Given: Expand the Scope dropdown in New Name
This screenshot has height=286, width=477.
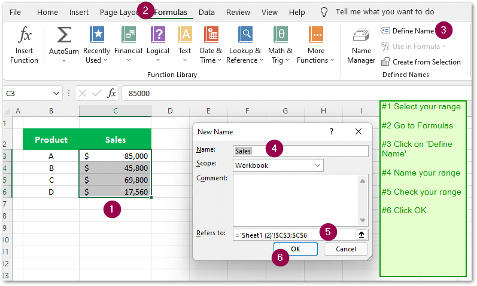Looking at the screenshot, I should 318,165.
